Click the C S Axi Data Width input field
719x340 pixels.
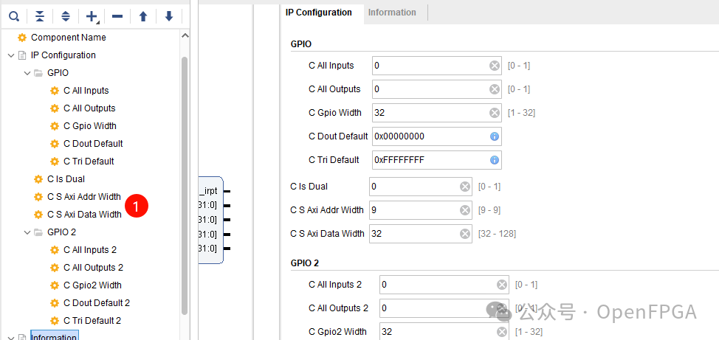pos(421,234)
